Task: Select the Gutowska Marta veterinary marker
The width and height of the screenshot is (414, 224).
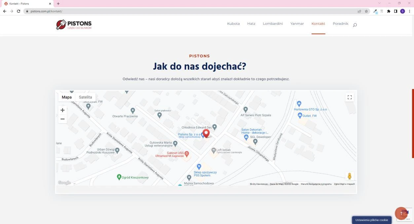Action: pos(175,144)
